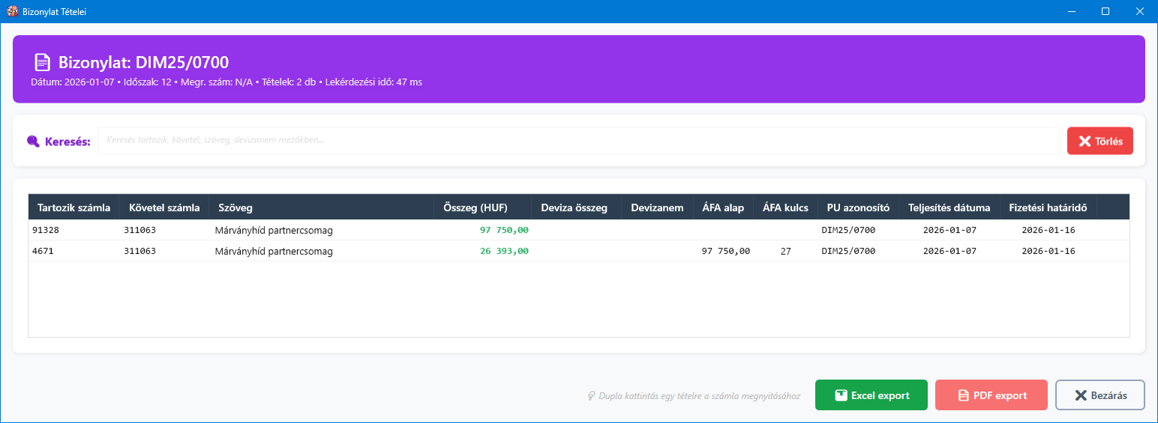
Task: Sort by Összeg (HUF) column header
Action: coord(482,207)
